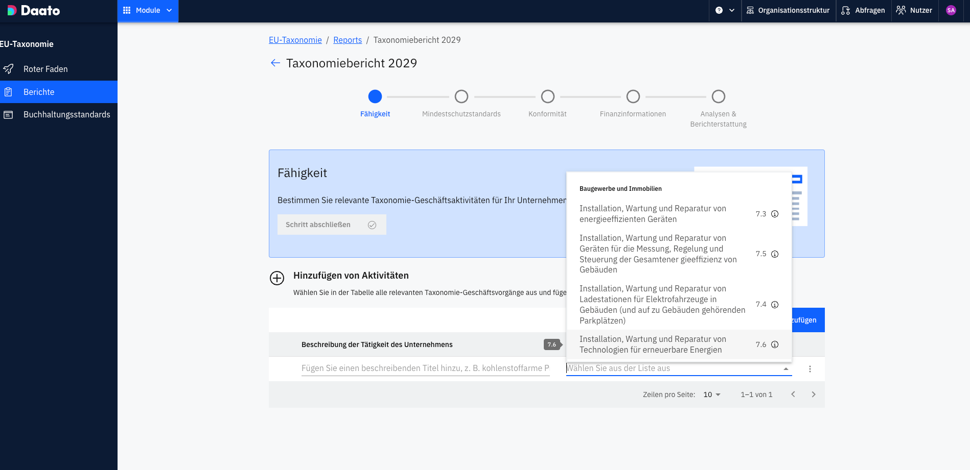Open Buchhaltungsstandards in sidebar
This screenshot has width=970, height=470.
pos(59,114)
